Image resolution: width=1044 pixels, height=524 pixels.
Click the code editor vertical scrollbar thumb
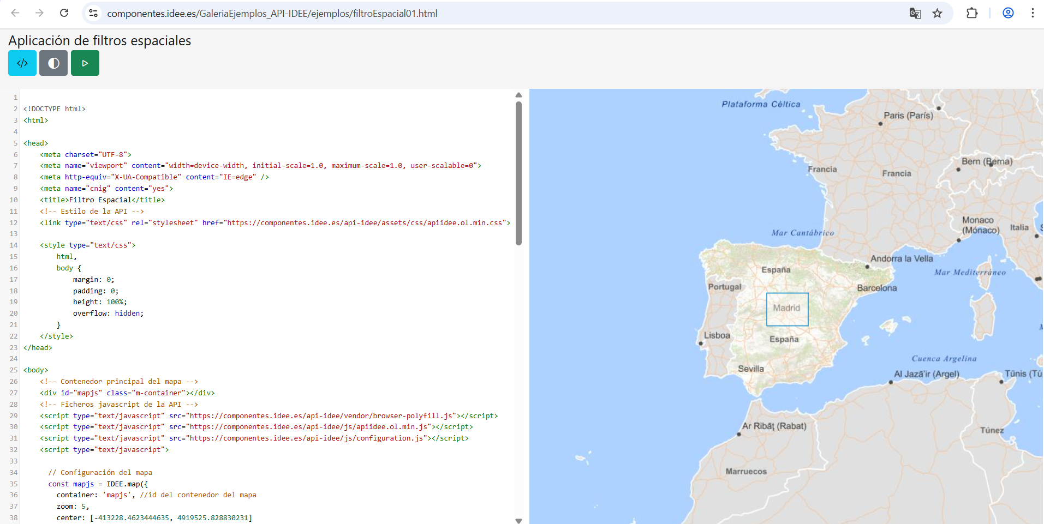tap(518, 173)
